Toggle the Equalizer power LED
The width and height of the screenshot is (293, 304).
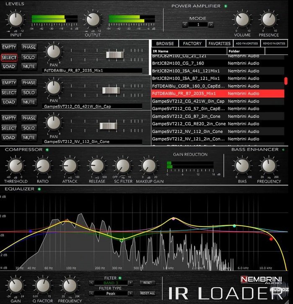[x=39, y=189]
